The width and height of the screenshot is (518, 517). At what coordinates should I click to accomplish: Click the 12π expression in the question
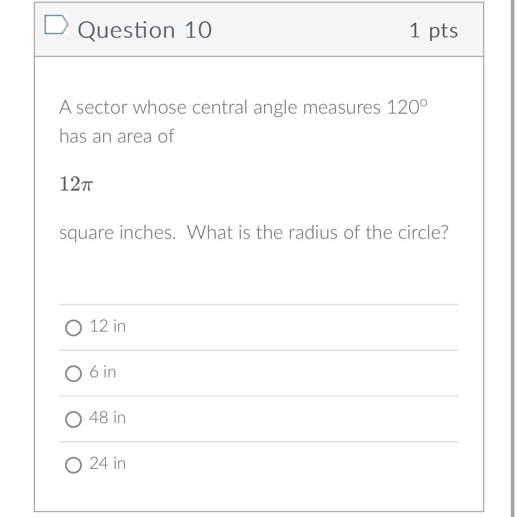click(x=77, y=184)
